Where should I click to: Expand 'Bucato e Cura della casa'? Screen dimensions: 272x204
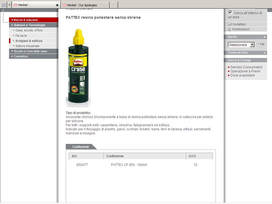(34, 51)
